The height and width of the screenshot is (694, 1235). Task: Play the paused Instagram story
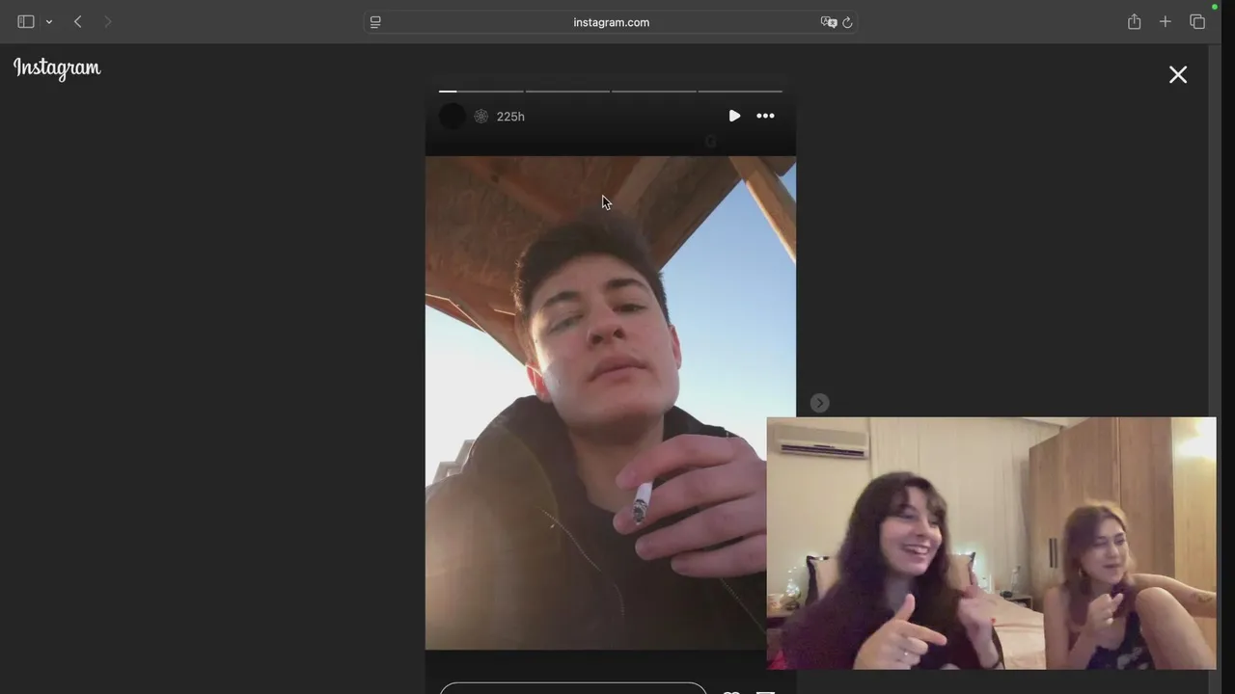pos(734,116)
